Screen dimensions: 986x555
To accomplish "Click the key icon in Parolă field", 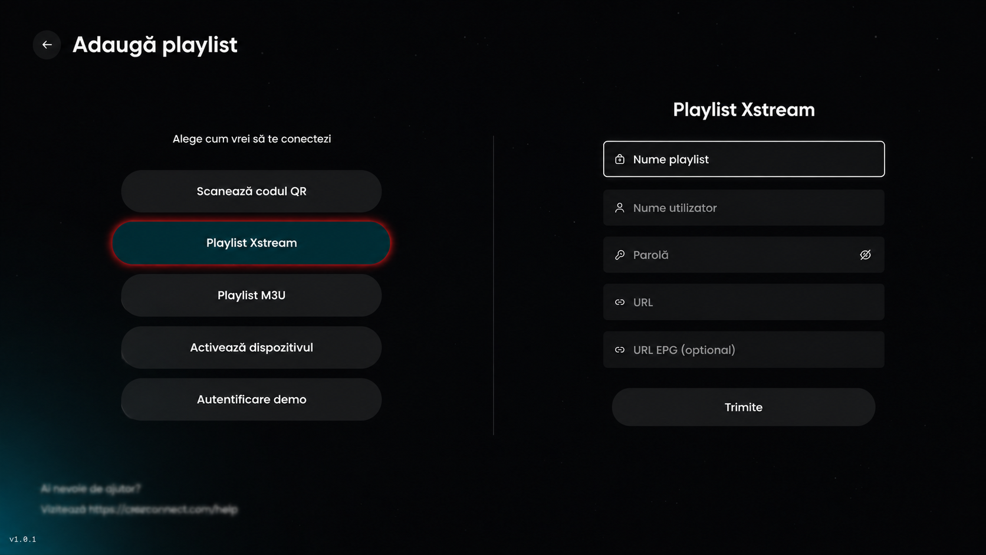I will (x=619, y=255).
